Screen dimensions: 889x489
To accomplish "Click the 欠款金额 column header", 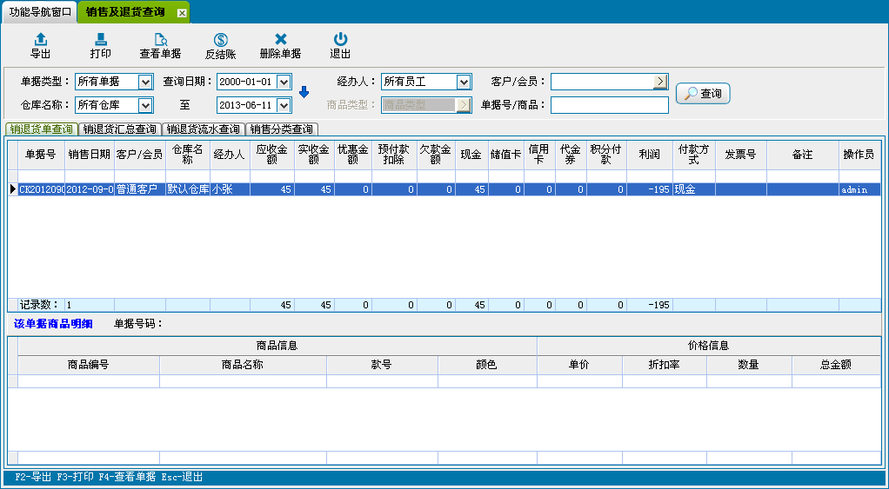I will [436, 155].
